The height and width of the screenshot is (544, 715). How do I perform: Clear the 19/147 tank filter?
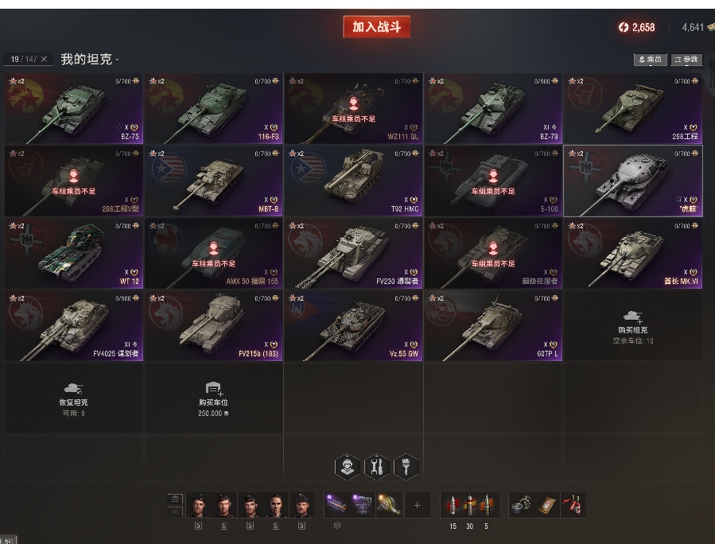44,60
